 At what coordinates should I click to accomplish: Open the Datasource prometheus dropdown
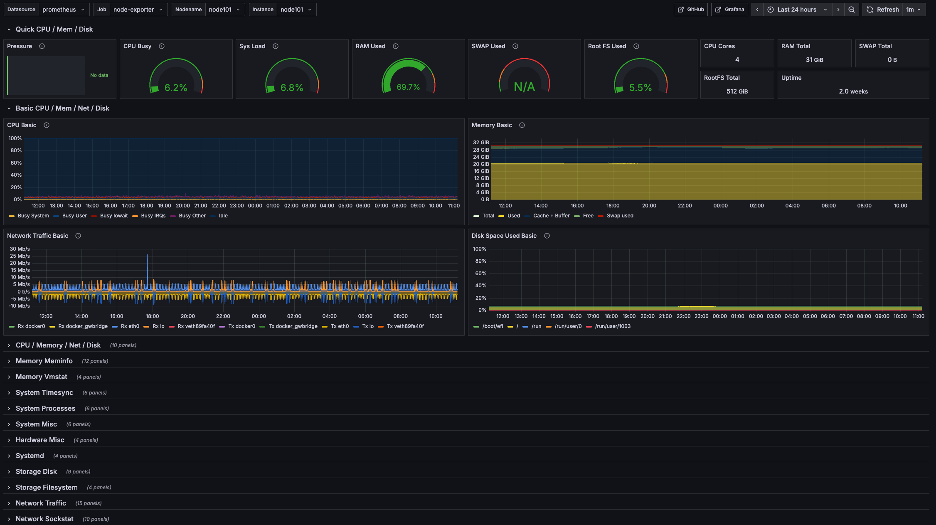pos(64,10)
